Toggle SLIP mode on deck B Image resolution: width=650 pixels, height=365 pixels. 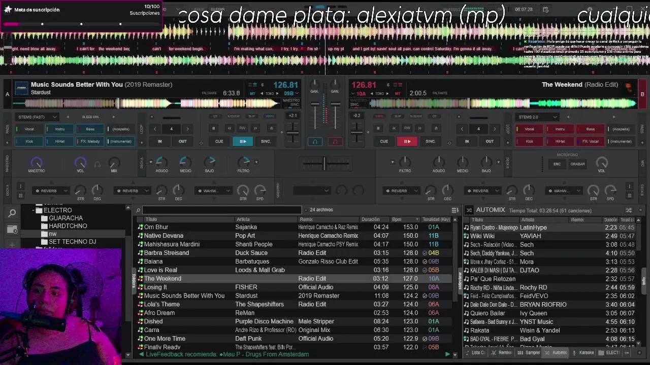pos(398,116)
